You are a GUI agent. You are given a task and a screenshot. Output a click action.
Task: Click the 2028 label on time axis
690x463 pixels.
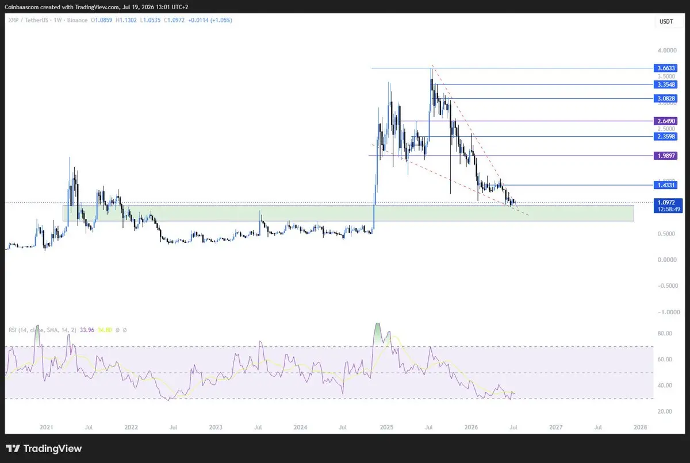(x=640, y=427)
